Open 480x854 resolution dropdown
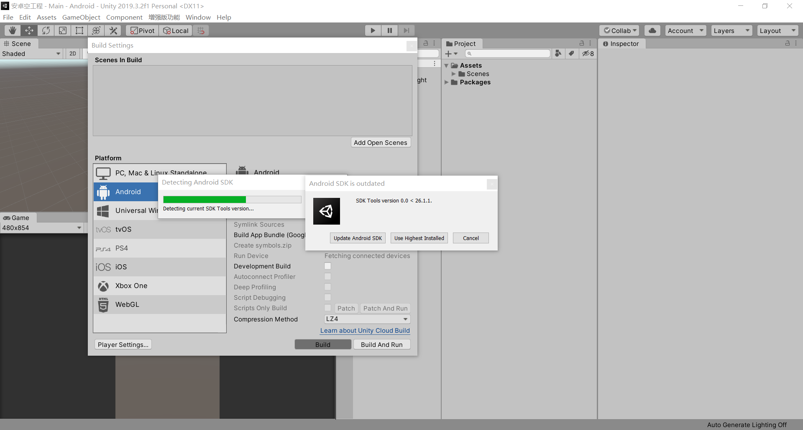803x430 pixels. pos(42,228)
